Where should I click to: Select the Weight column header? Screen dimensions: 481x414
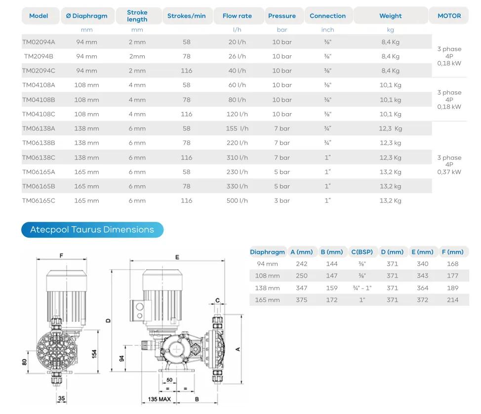point(391,16)
